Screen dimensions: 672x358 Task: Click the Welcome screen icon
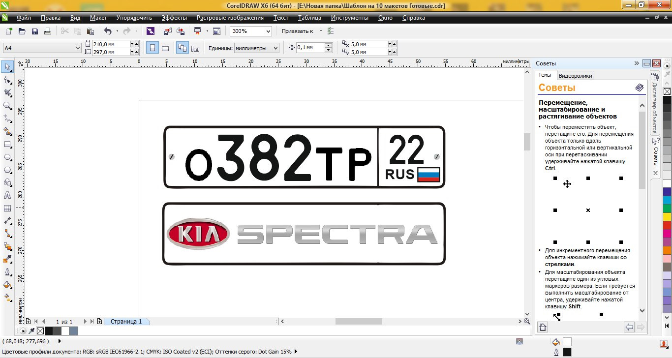click(x=216, y=31)
